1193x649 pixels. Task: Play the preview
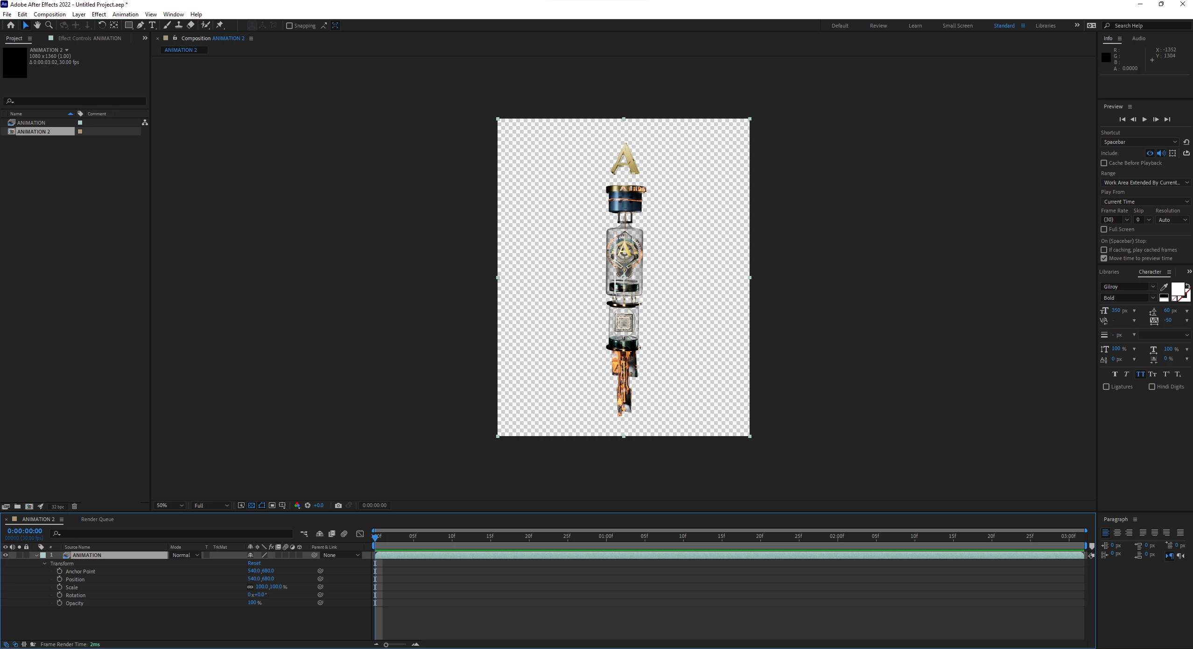[1144, 120]
